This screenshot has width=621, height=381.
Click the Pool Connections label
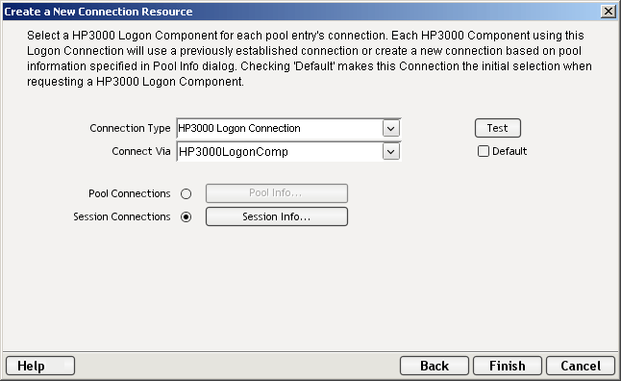click(x=130, y=193)
